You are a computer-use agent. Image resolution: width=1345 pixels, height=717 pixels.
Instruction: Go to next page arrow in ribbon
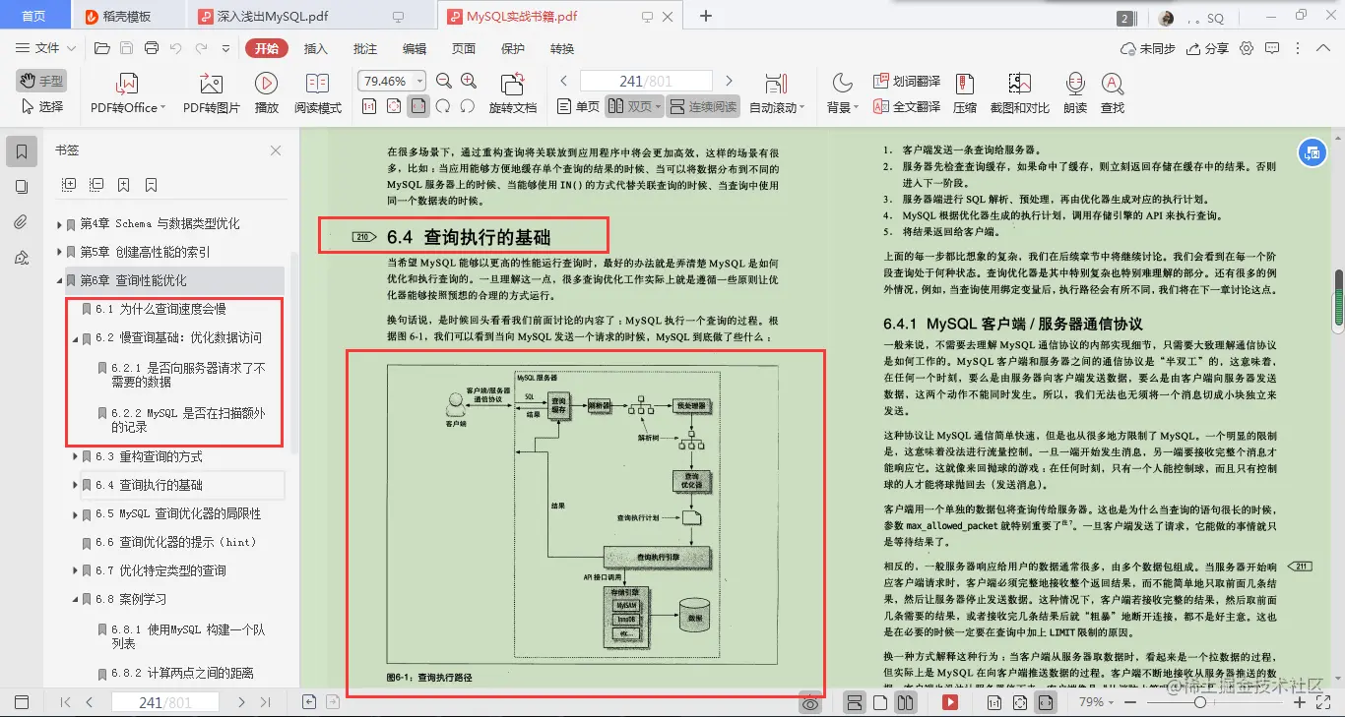pyautogui.click(x=729, y=81)
